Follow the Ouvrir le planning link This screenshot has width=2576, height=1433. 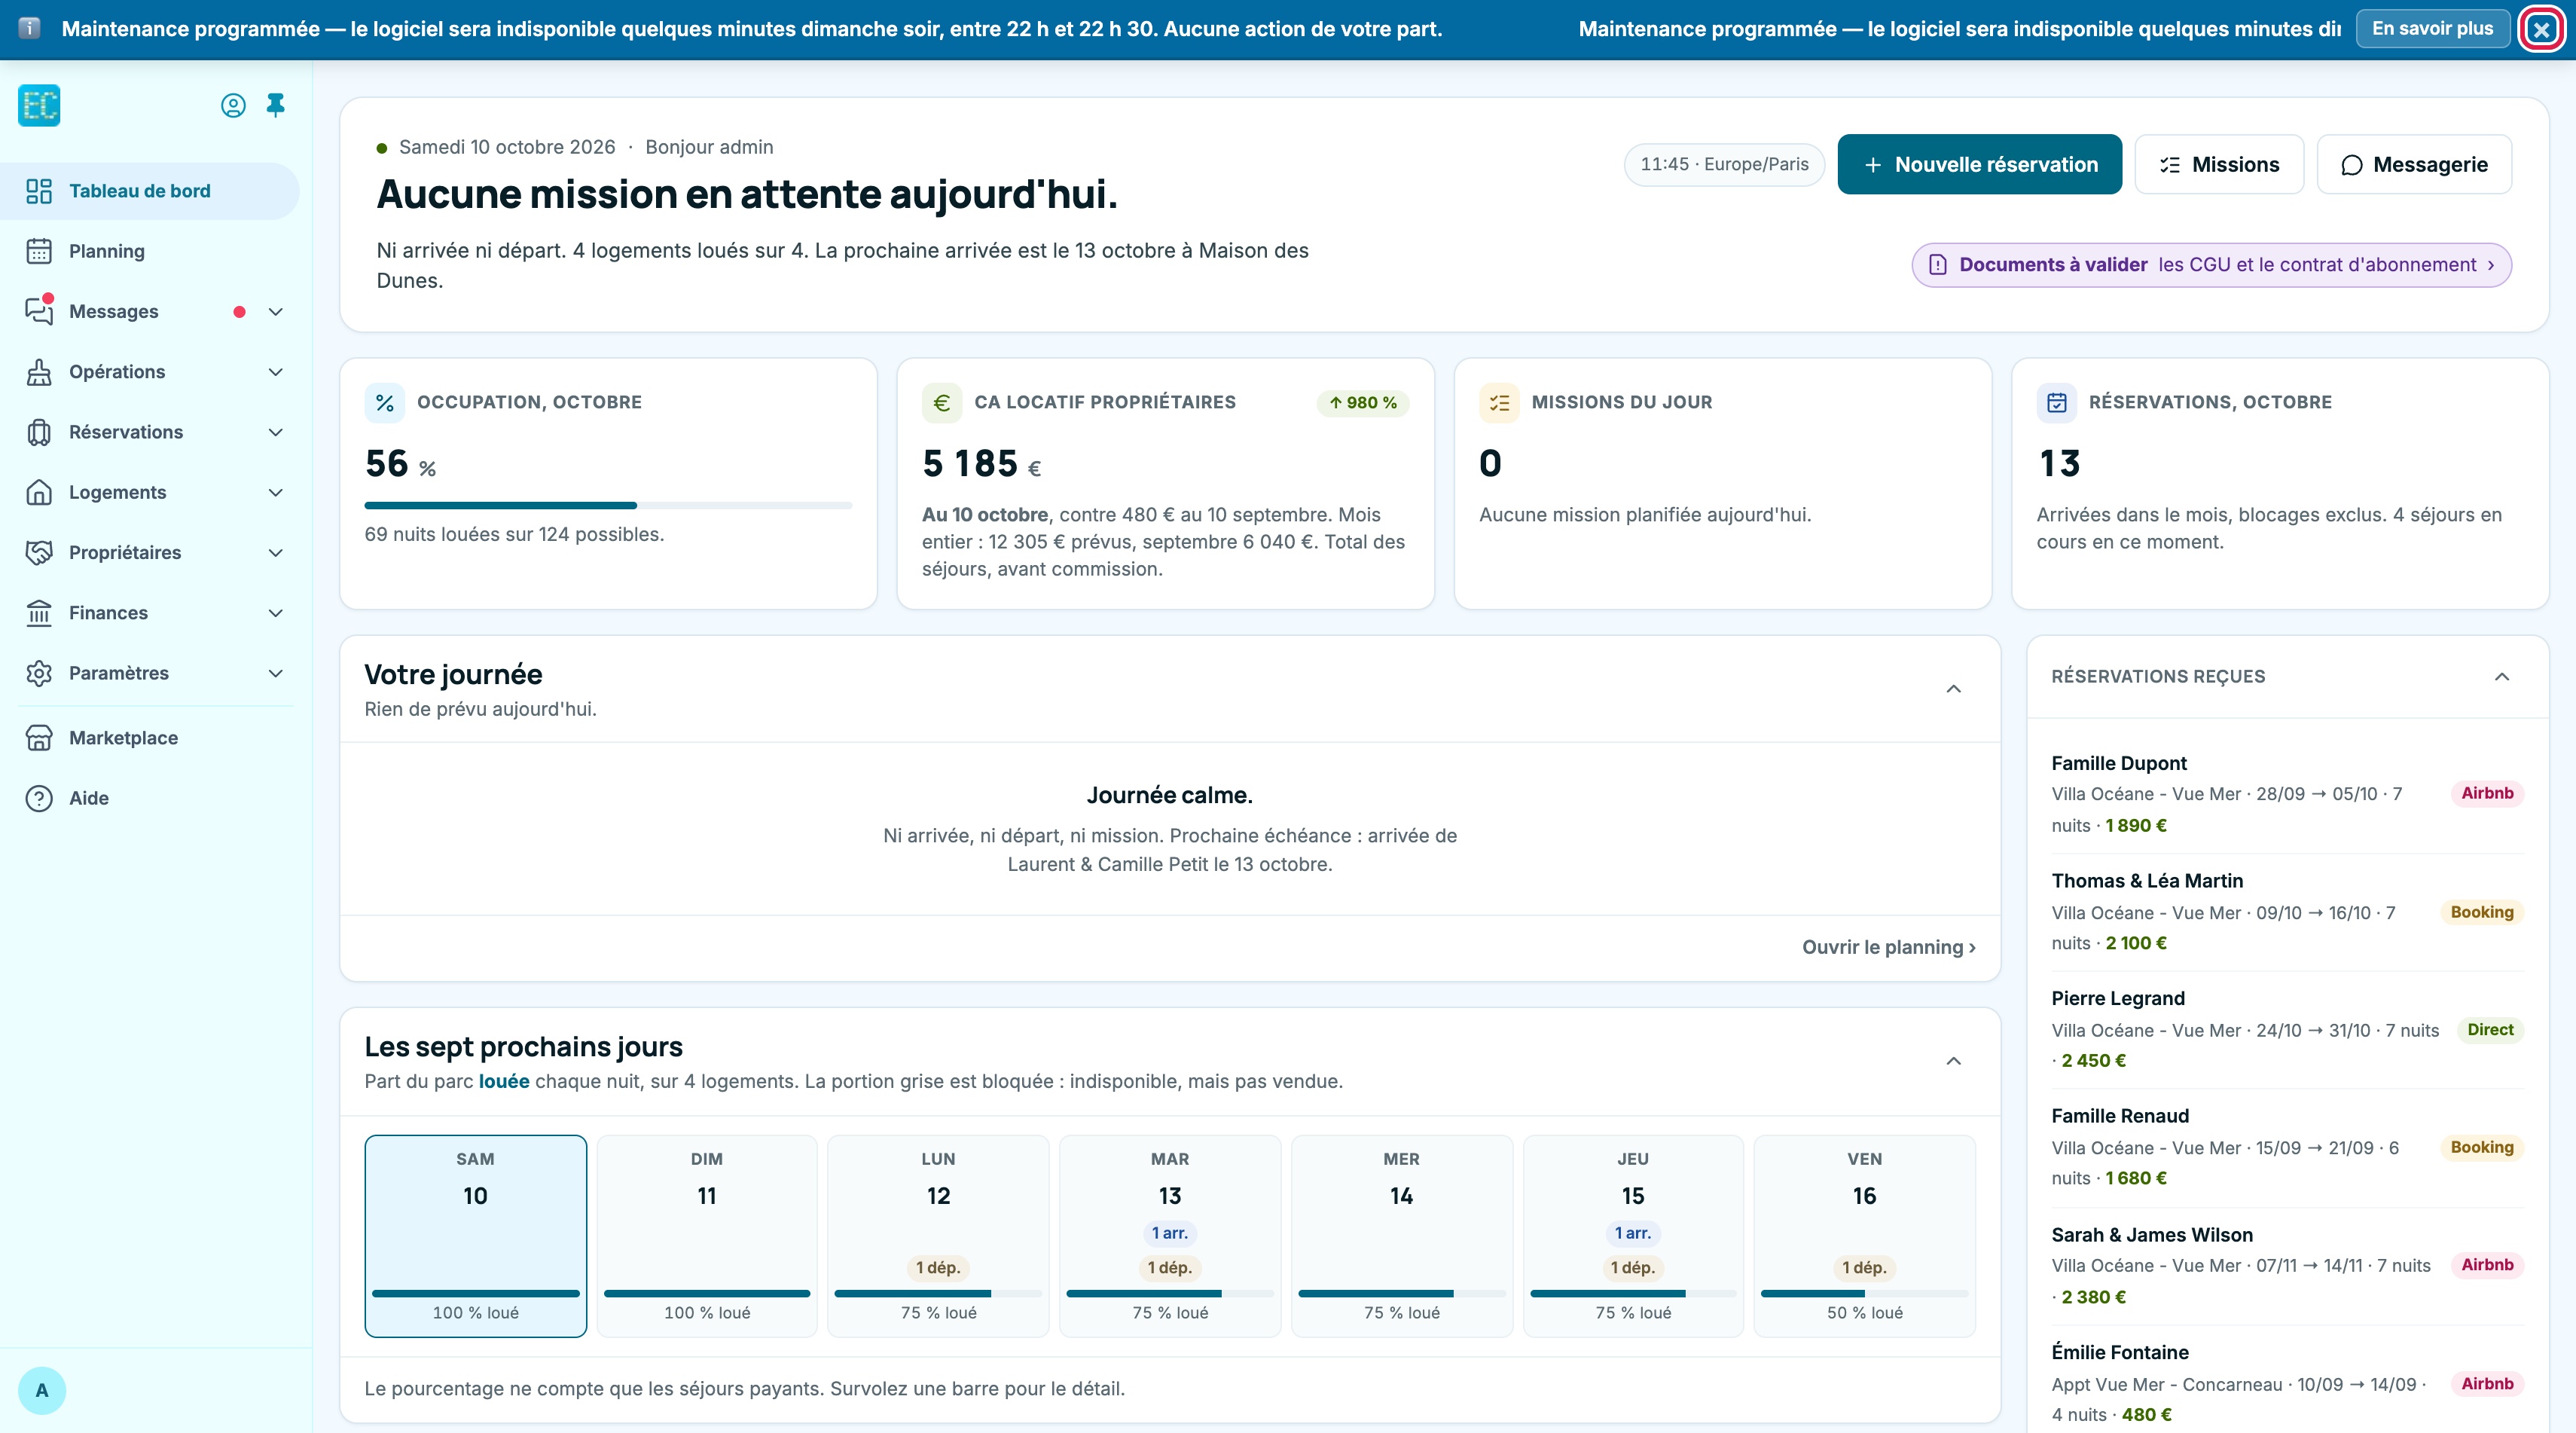click(1888, 947)
